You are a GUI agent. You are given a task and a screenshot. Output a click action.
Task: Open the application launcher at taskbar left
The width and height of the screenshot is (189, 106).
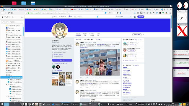pos(2,104)
